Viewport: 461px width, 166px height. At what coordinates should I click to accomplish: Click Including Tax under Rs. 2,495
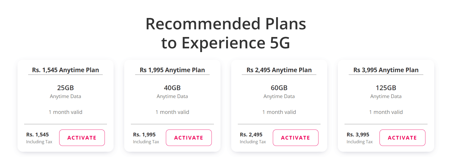[253, 142]
